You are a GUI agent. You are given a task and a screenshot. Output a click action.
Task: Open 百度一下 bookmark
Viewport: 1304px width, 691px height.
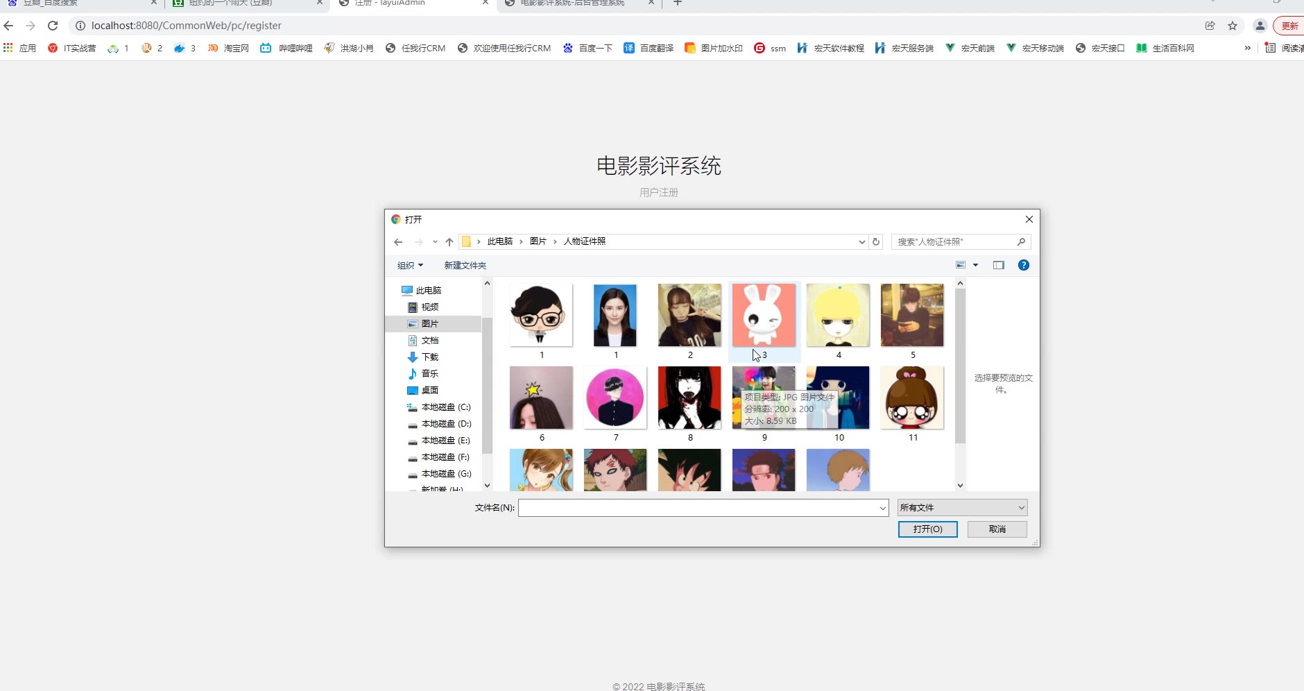(587, 48)
